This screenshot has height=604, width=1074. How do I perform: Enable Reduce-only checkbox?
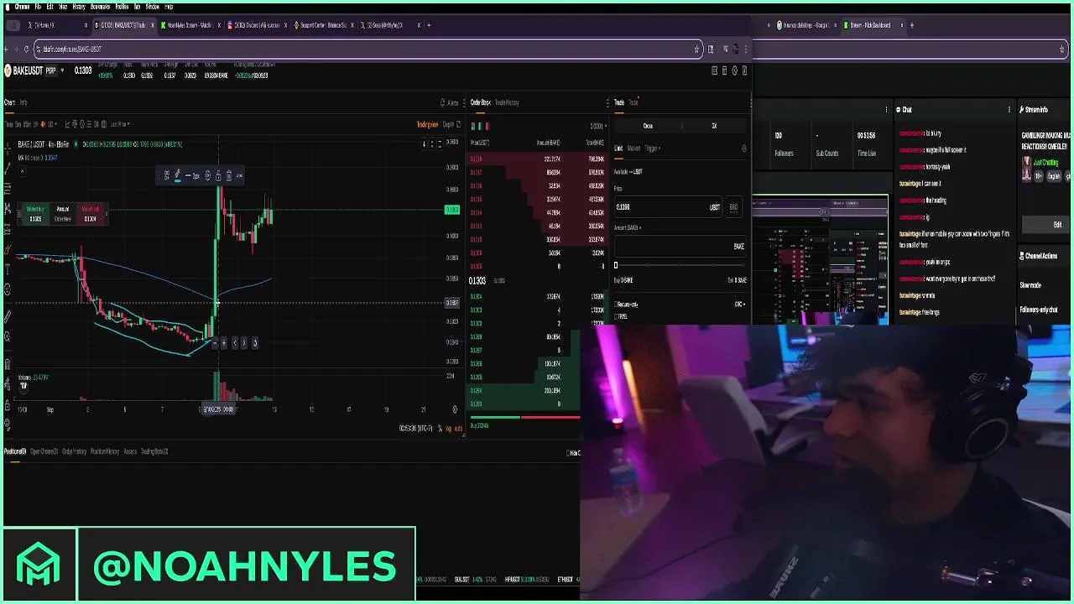[x=617, y=305]
